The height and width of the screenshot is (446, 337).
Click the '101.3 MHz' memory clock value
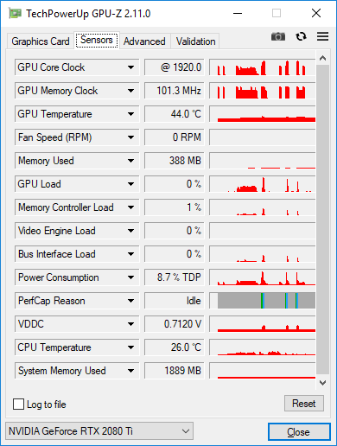(175, 91)
